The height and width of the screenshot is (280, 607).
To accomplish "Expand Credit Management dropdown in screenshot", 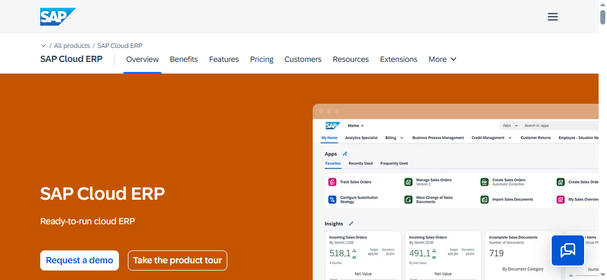I will pos(491,138).
